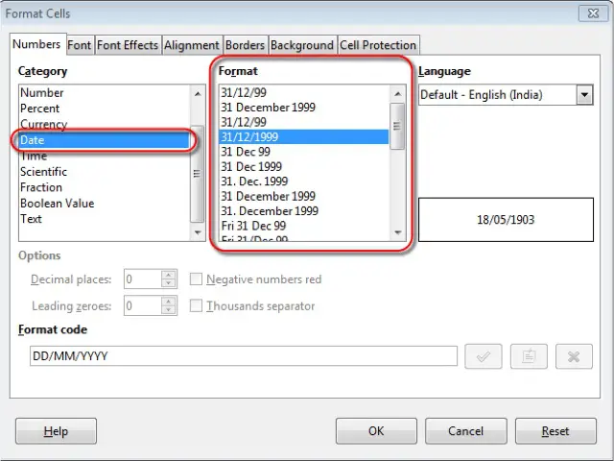Select format Fri 31 Dec 99
This screenshot has height=461, width=614.
point(304,226)
